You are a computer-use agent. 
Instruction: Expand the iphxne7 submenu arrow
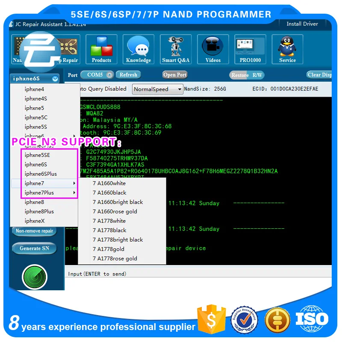tap(74, 183)
